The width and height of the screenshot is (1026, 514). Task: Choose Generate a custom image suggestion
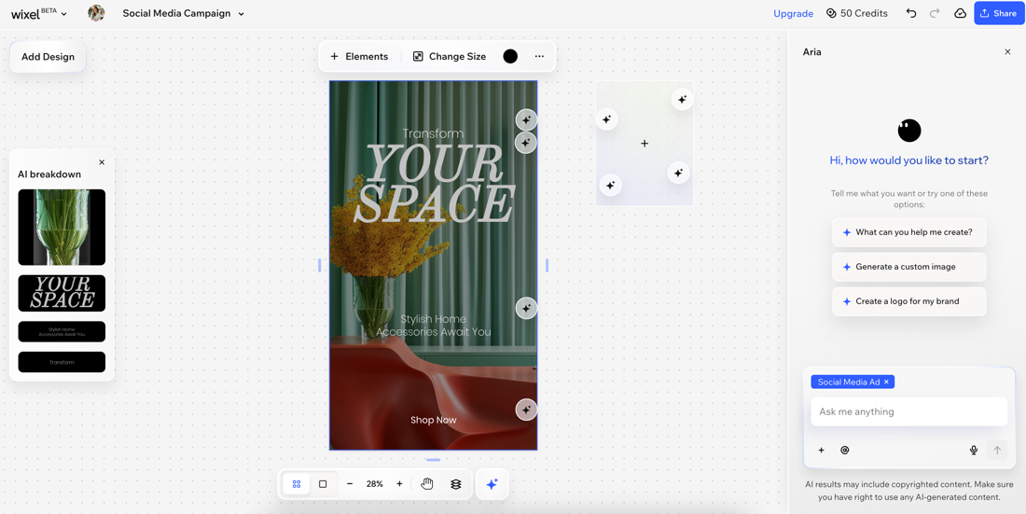tap(908, 267)
